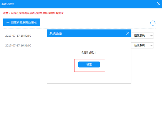The image size is (162, 113).
Task: Click 还原系统 for the 16:31:00 restore point
Action: click(x=140, y=45)
